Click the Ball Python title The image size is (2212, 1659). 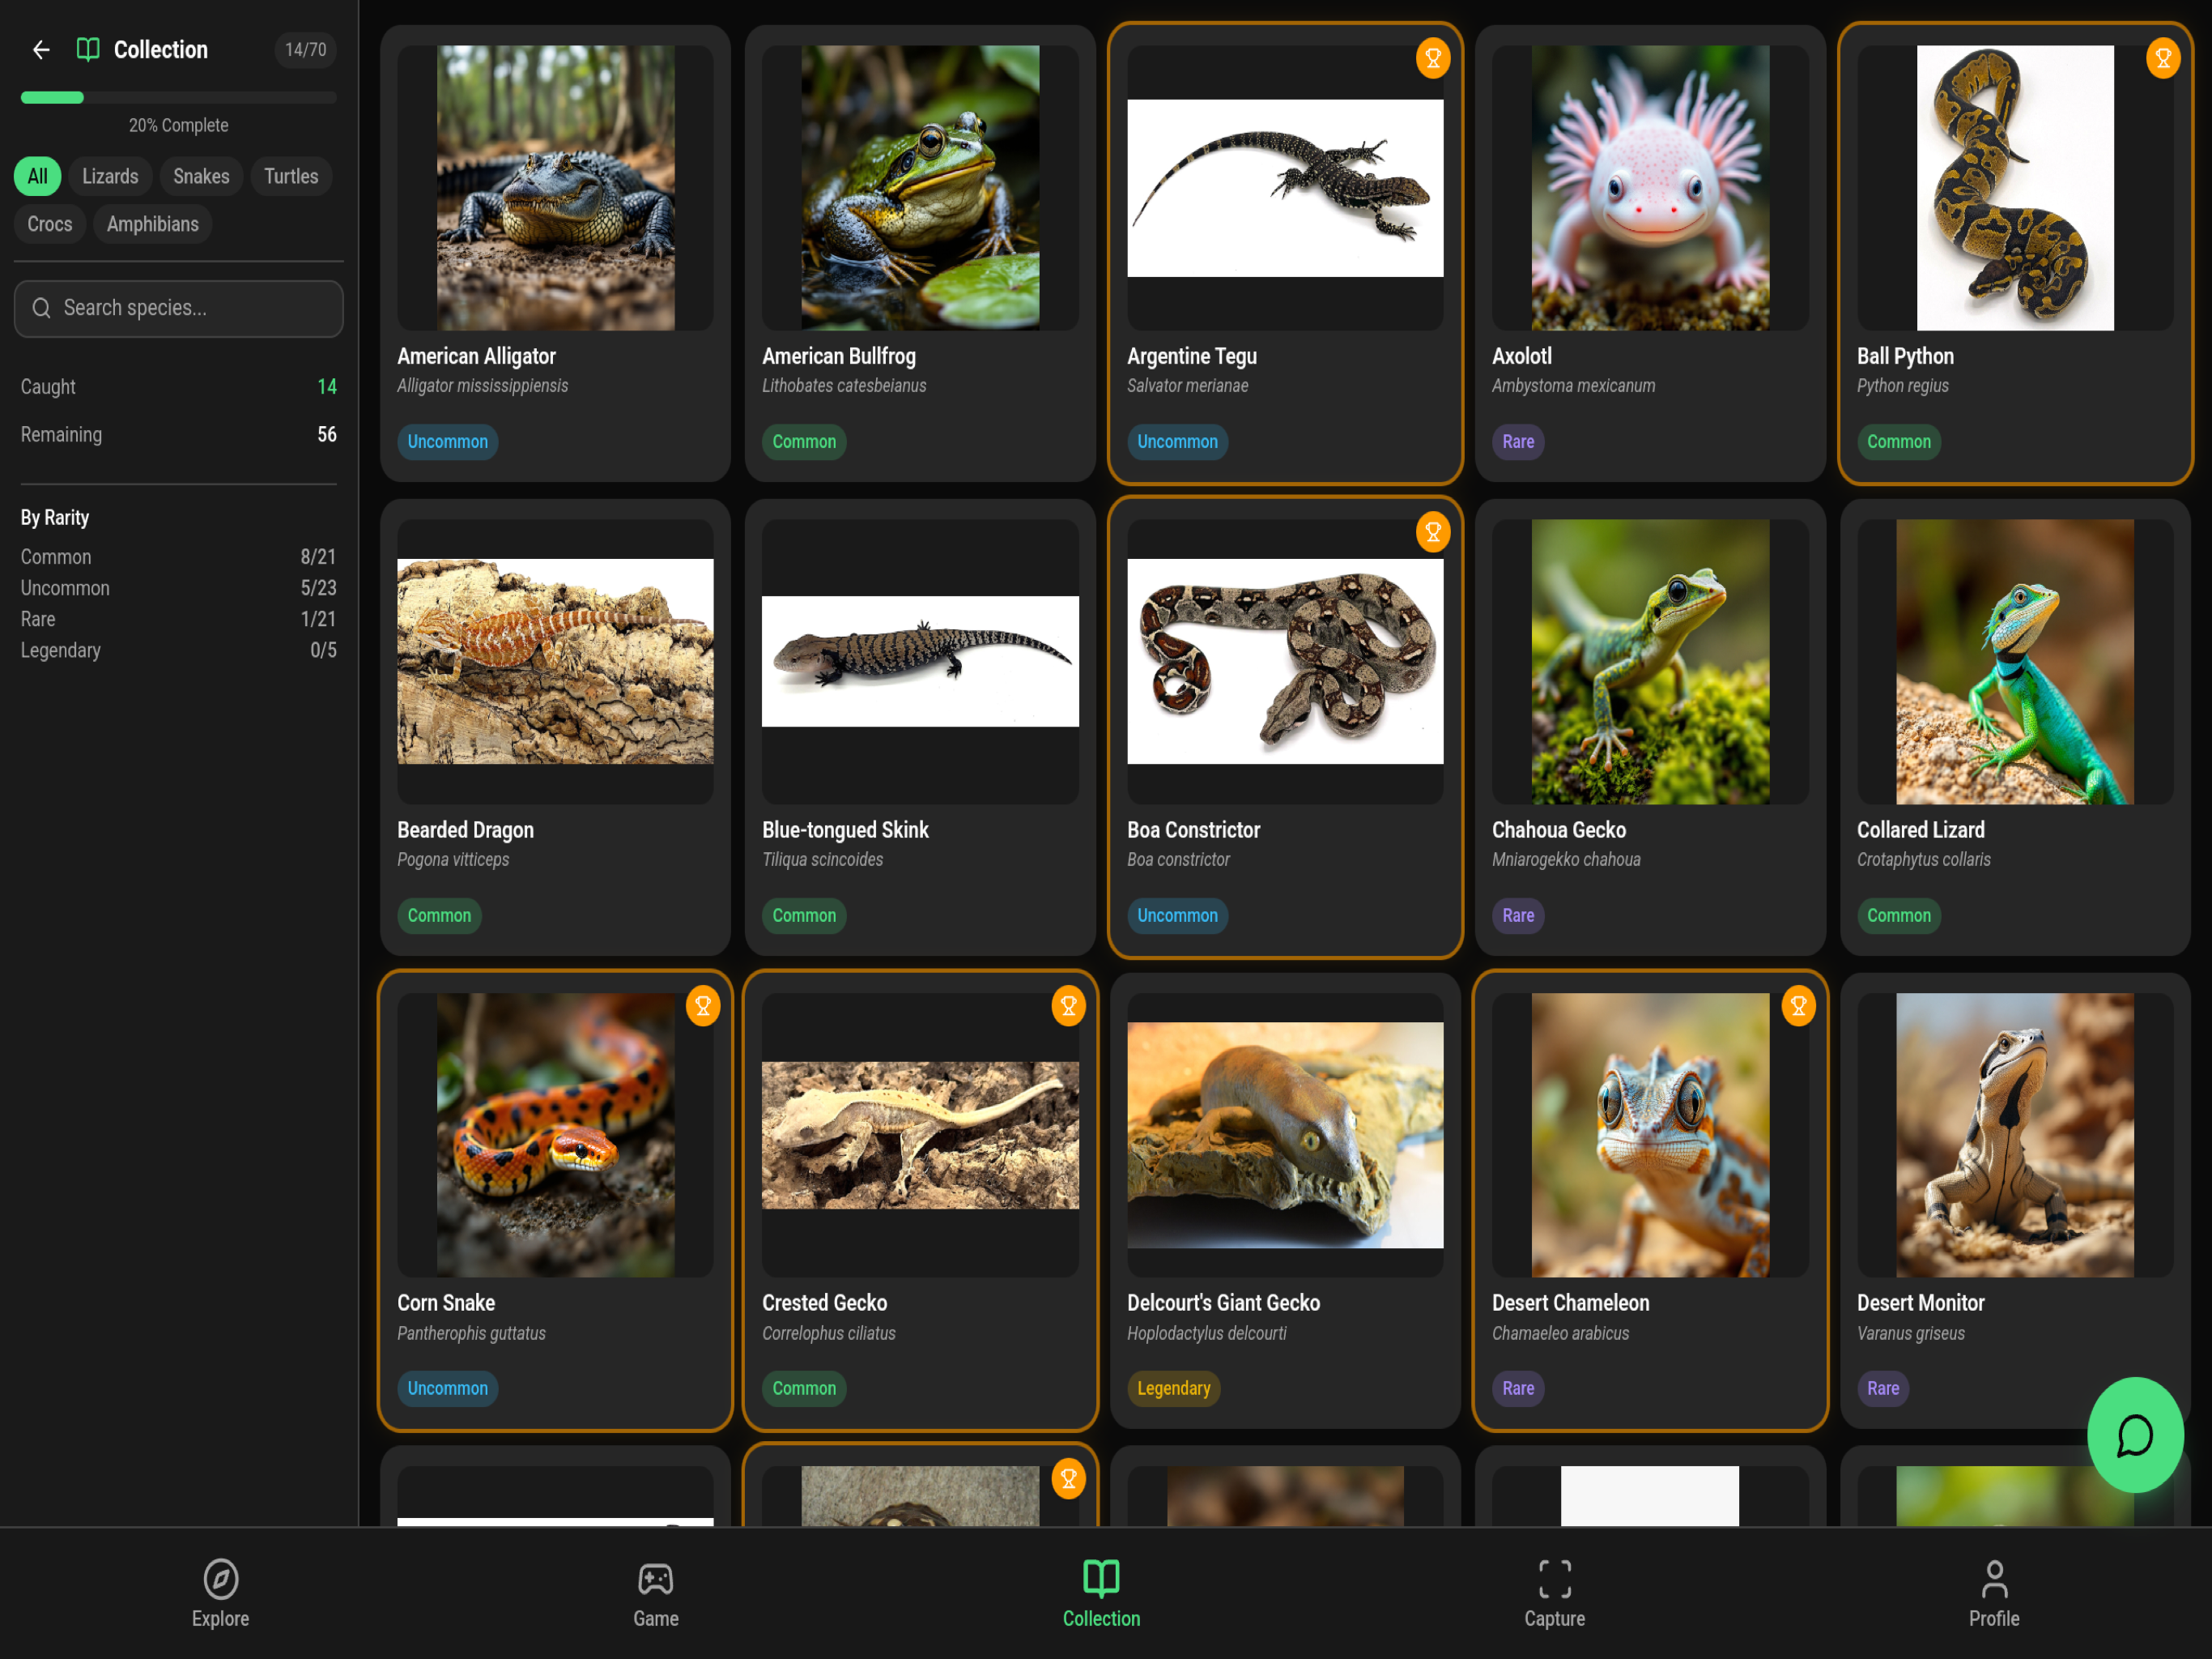coord(1905,356)
